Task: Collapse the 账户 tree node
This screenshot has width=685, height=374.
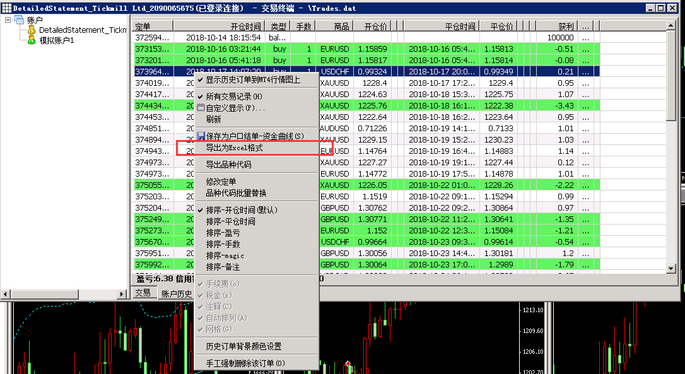Action: click(x=8, y=20)
